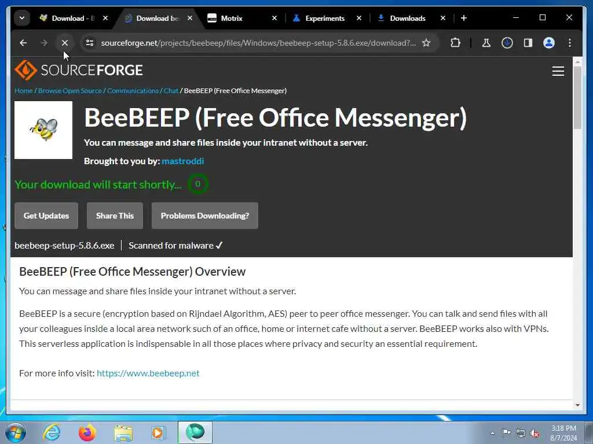The width and height of the screenshot is (593, 444).
Task: Close the Experiments tab
Action: (359, 18)
